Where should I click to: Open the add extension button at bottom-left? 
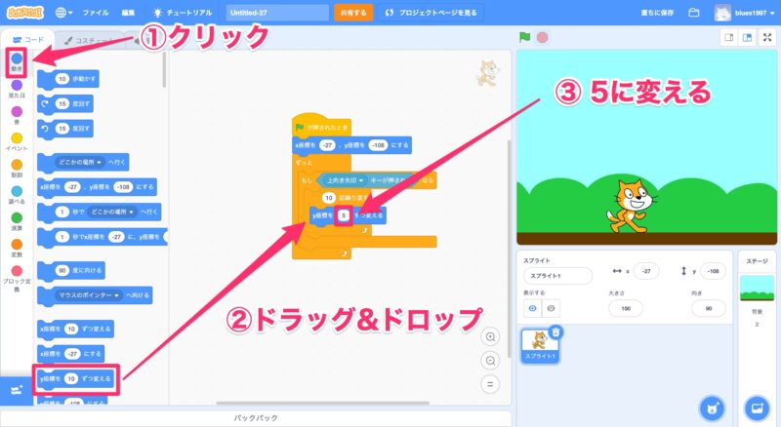(x=15, y=390)
